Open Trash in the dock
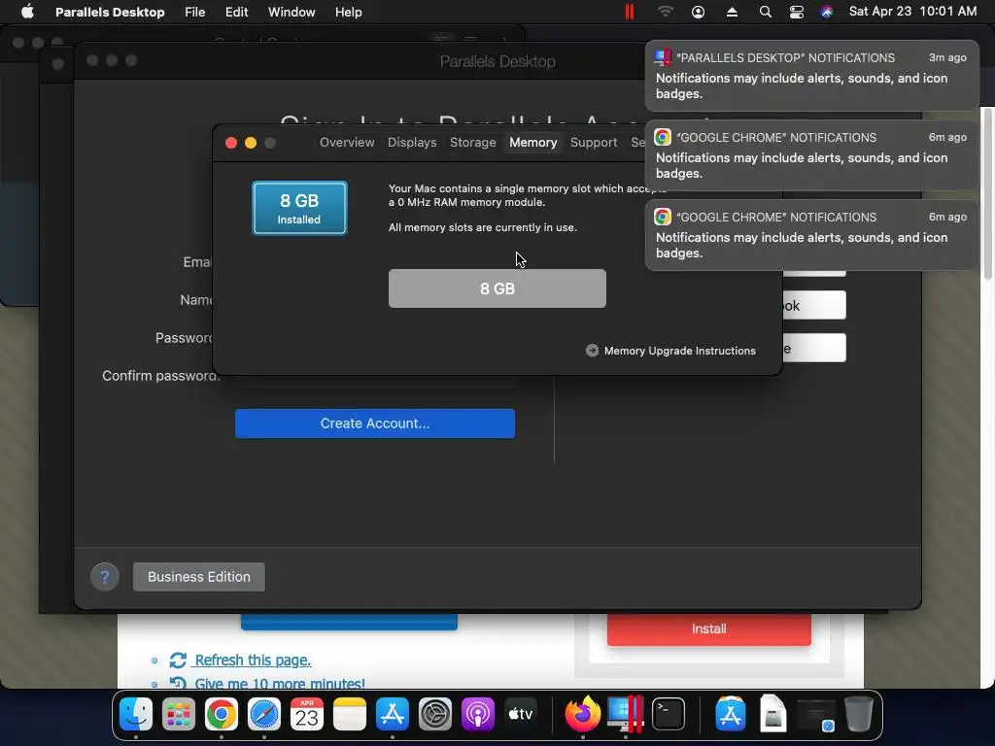The width and height of the screenshot is (995, 746). coord(859,714)
